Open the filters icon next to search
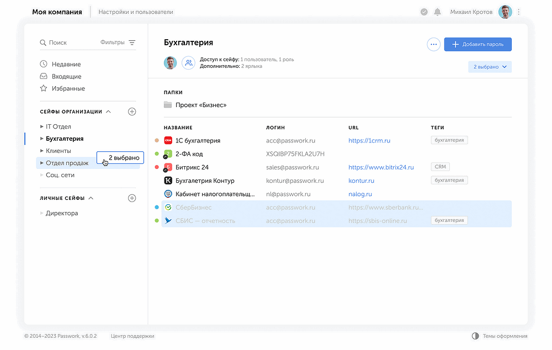552x350 pixels. pyautogui.click(x=132, y=43)
